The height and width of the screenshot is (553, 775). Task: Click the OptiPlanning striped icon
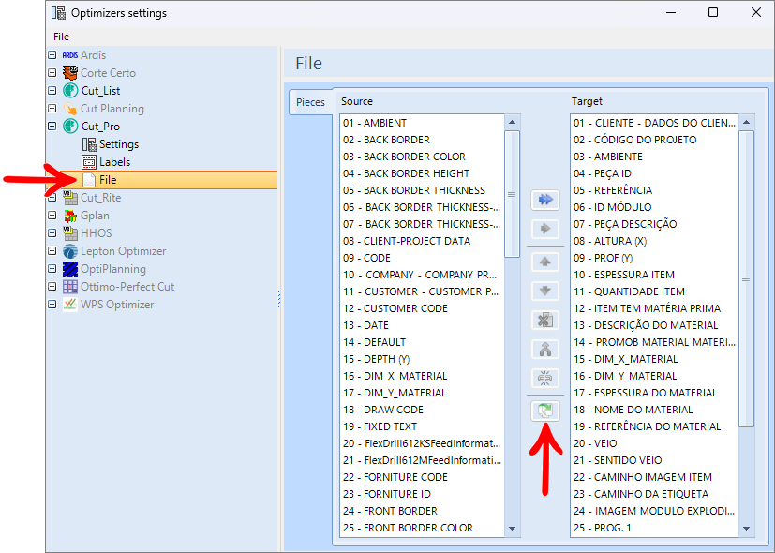70,269
